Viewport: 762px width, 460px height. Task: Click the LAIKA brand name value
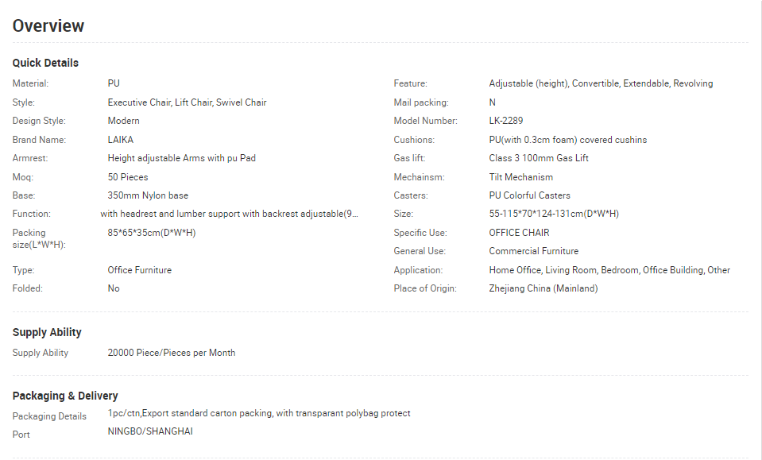pos(121,139)
